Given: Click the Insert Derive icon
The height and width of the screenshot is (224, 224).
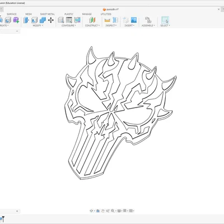Looking at the screenshot, I should pos(125,20).
